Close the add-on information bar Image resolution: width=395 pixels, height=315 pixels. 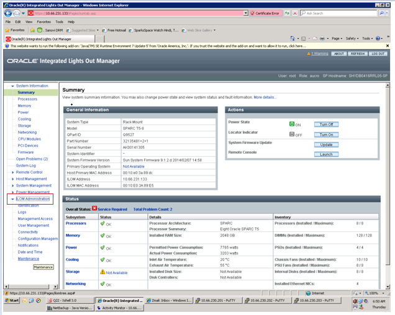pyautogui.click(x=388, y=46)
